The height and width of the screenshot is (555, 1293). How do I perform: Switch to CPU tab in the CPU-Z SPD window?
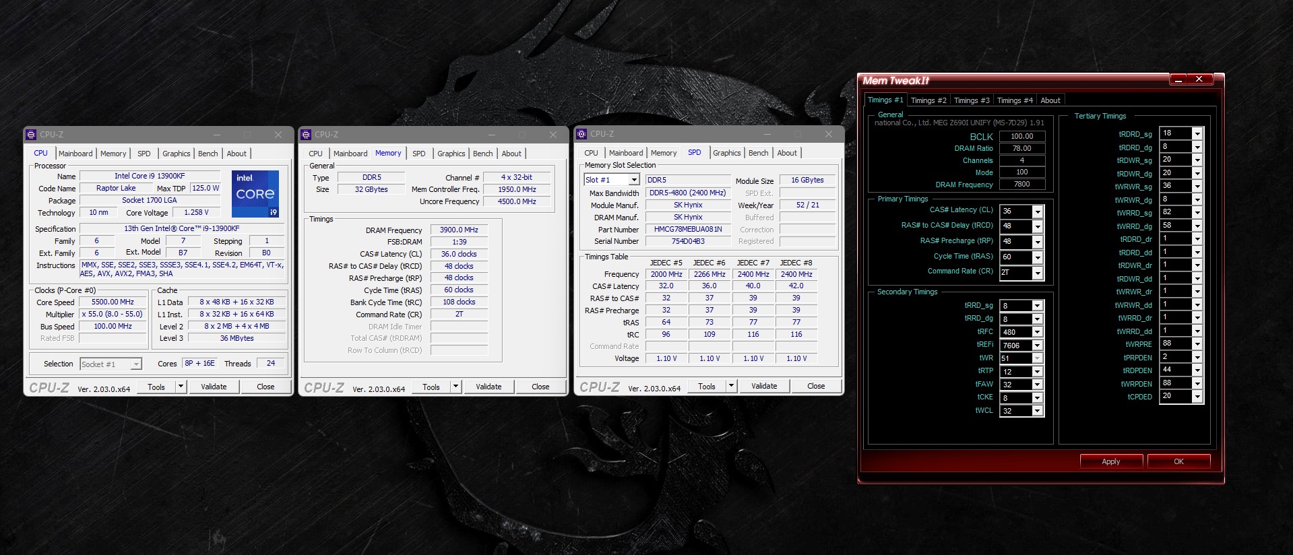pos(592,153)
